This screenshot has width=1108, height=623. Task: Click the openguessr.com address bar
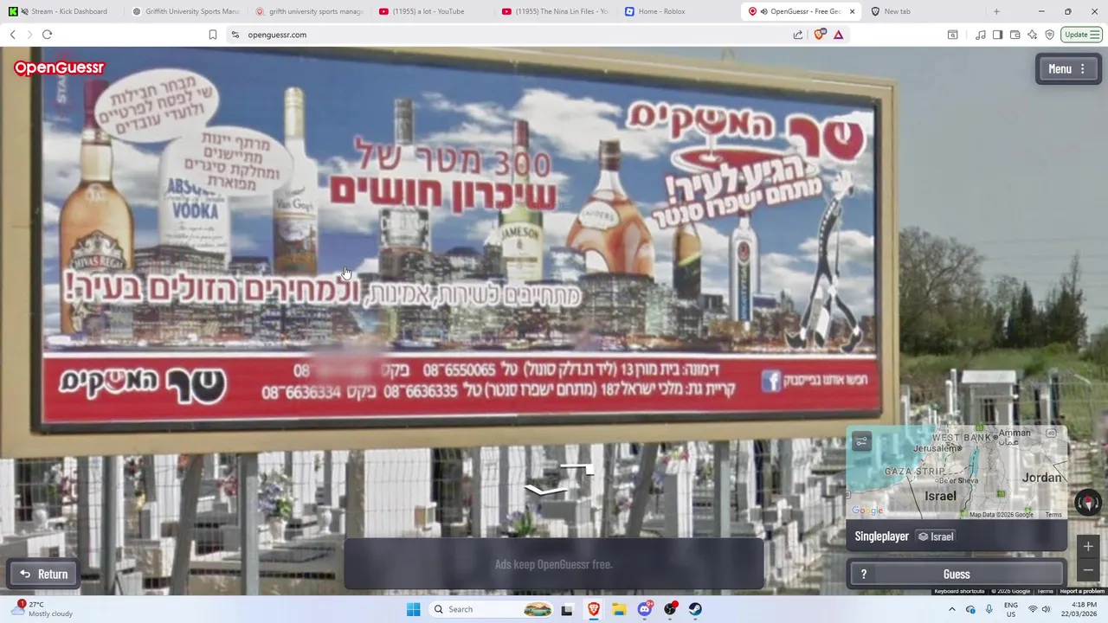[511, 35]
